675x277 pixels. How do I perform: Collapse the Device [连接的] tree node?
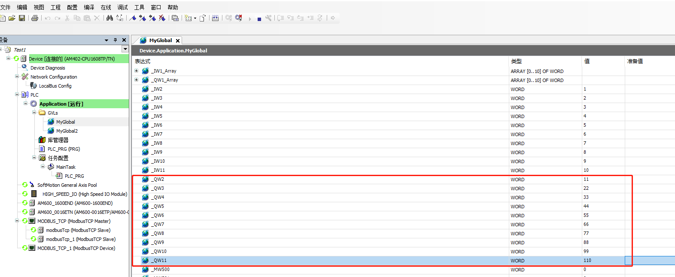(8, 58)
